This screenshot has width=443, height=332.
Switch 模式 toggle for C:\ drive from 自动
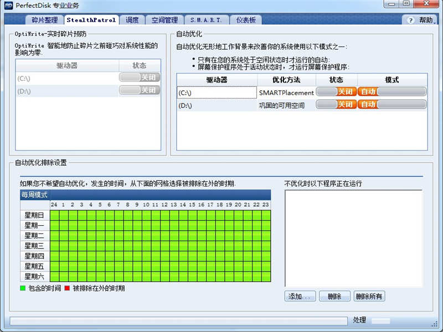[x=392, y=92]
